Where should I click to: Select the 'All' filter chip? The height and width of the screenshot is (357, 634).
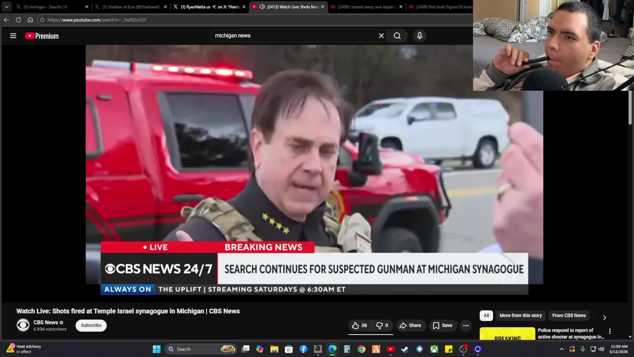click(486, 315)
